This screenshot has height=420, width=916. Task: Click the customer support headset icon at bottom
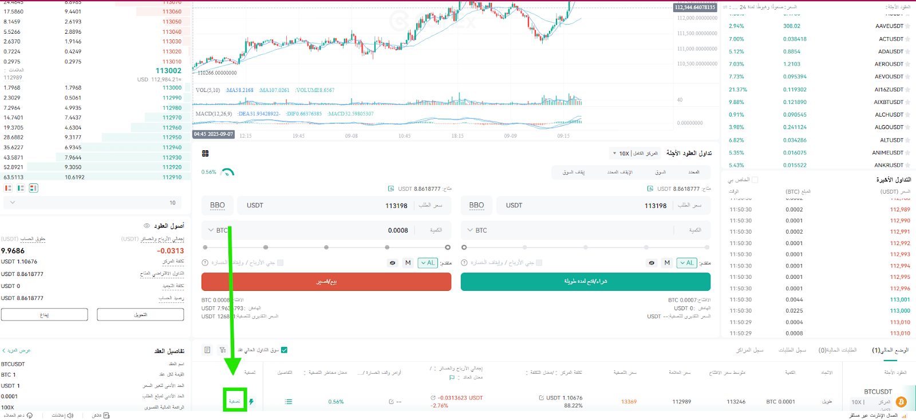point(30,415)
